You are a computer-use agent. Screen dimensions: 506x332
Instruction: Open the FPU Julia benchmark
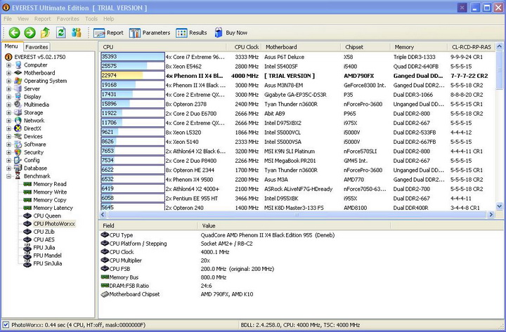tap(44, 248)
